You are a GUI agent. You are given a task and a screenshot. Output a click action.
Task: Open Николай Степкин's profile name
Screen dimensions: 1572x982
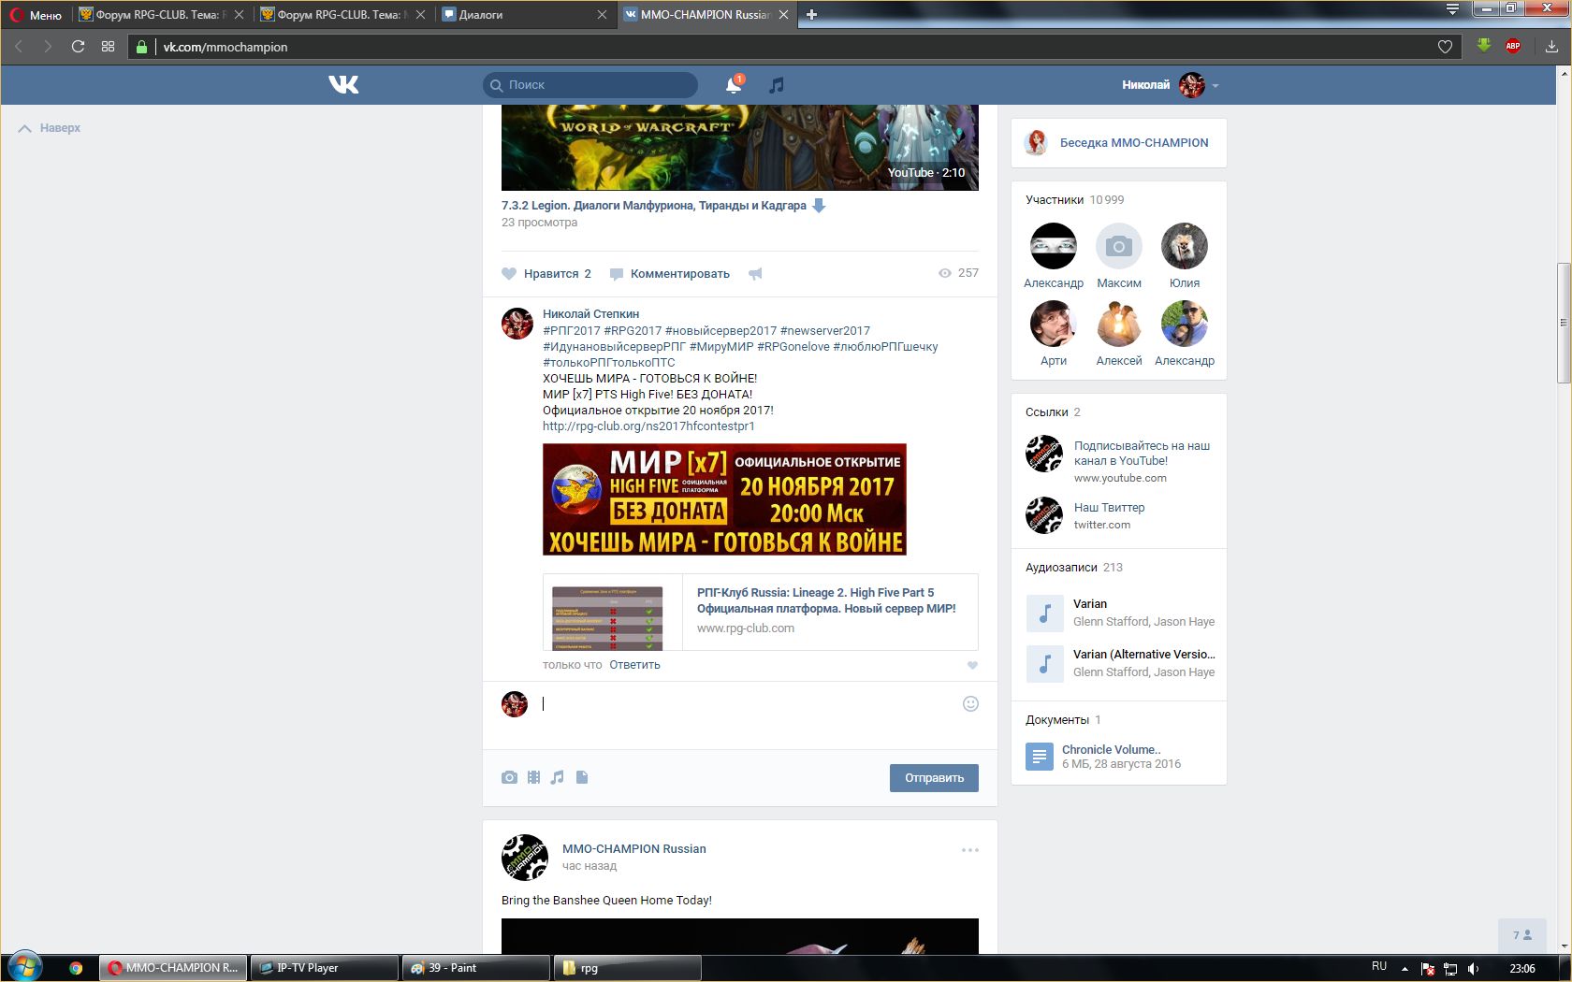pyautogui.click(x=590, y=314)
